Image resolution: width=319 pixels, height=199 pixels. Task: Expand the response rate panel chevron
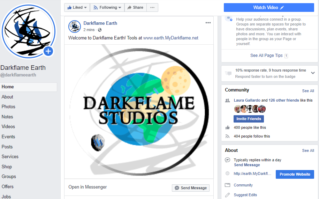[x=313, y=73]
